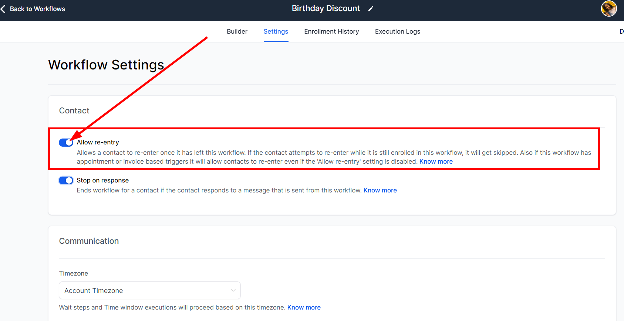This screenshot has width=624, height=321.
Task: Click the Communication section heading
Action: pos(89,241)
